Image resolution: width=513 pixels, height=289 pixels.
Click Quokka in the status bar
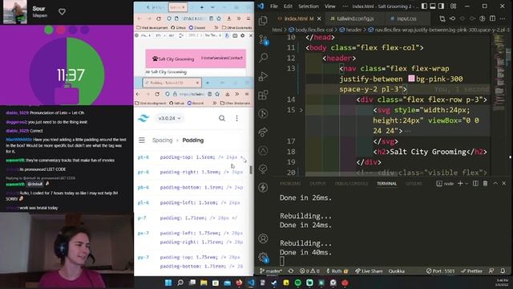pyautogui.click(x=396, y=271)
